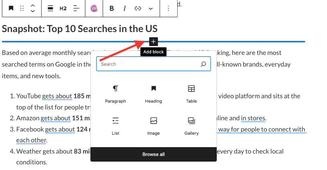Image resolution: width=327 pixels, height=170 pixels.
Task: Click the bold "151" in the Amazon list item
Action: coord(77,118)
